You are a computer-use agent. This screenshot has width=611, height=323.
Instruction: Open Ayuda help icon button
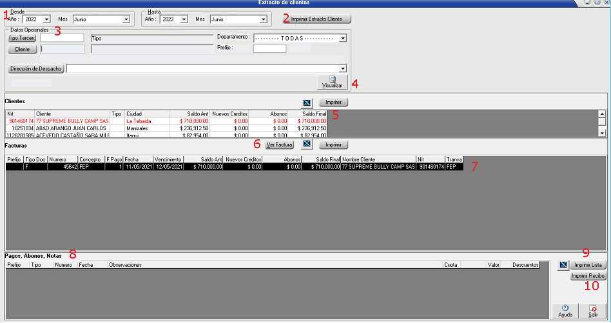tap(565, 310)
